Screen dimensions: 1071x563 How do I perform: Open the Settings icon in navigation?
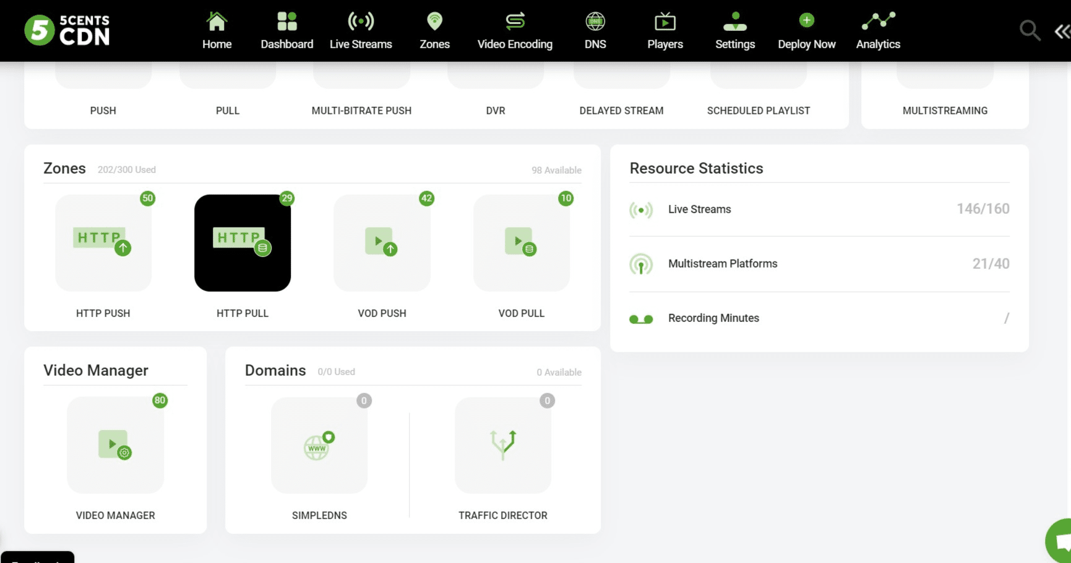click(735, 22)
